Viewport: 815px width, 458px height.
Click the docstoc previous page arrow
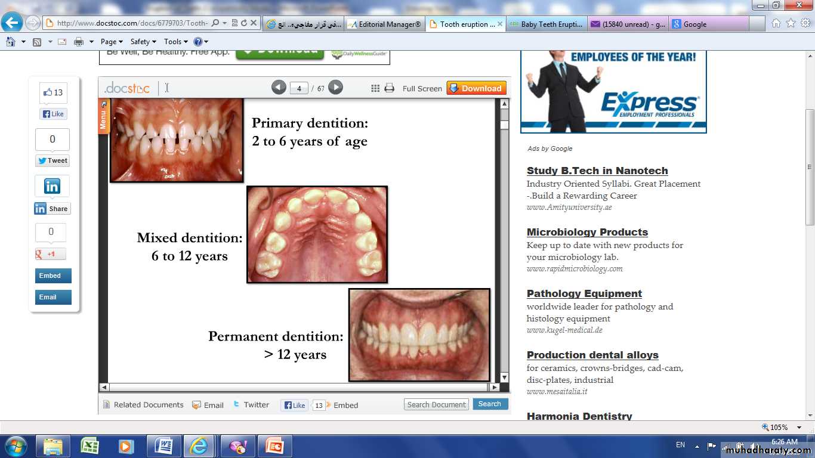pyautogui.click(x=279, y=88)
